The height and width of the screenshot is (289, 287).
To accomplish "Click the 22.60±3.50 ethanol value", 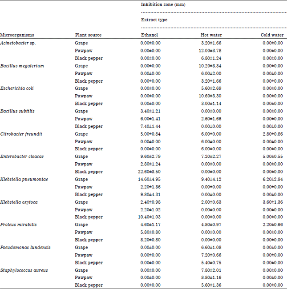I will click(150, 172).
